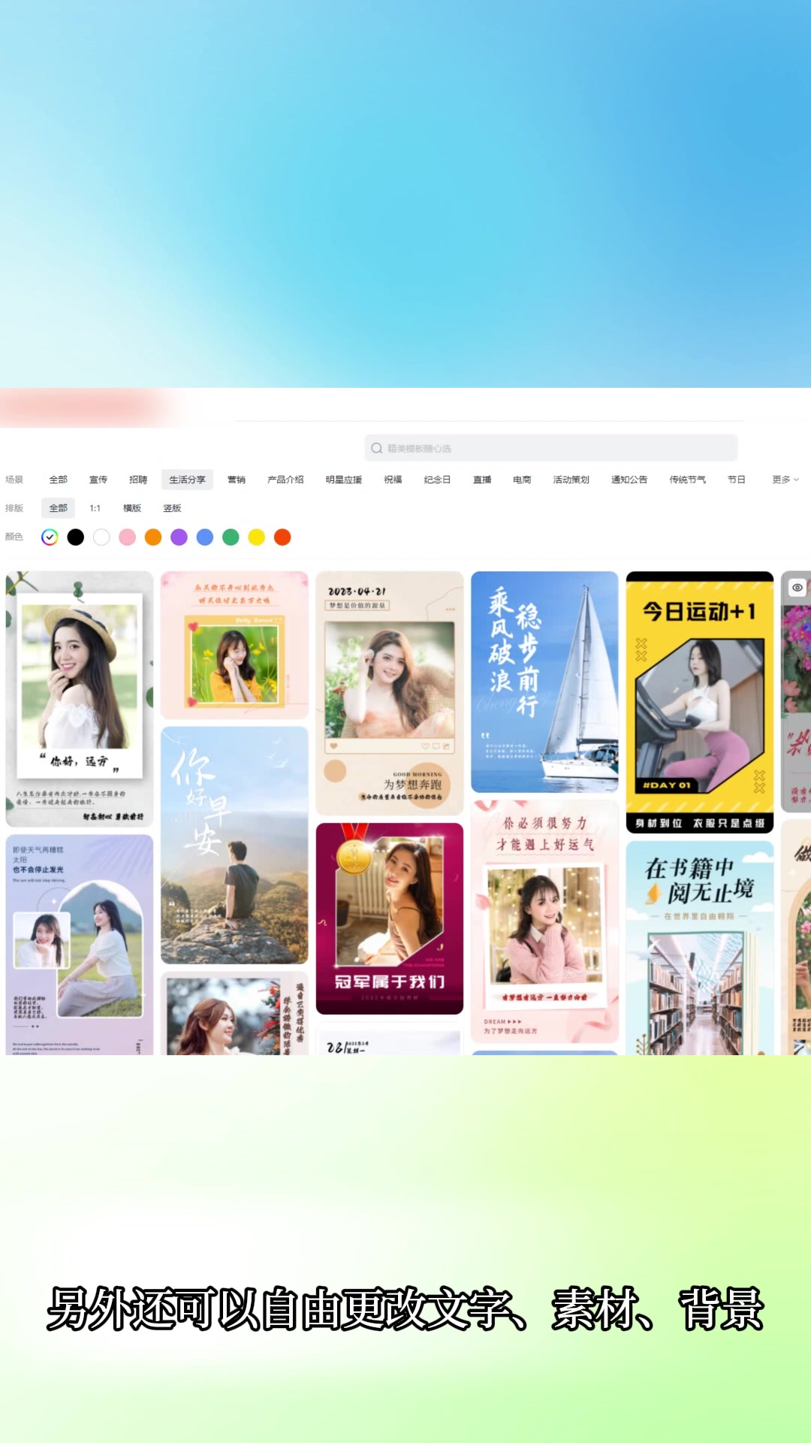The height and width of the screenshot is (1443, 811).
Task: Click the template search input field
Action: [x=551, y=448]
